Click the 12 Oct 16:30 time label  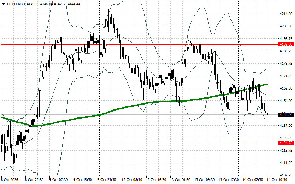(x=156, y=180)
